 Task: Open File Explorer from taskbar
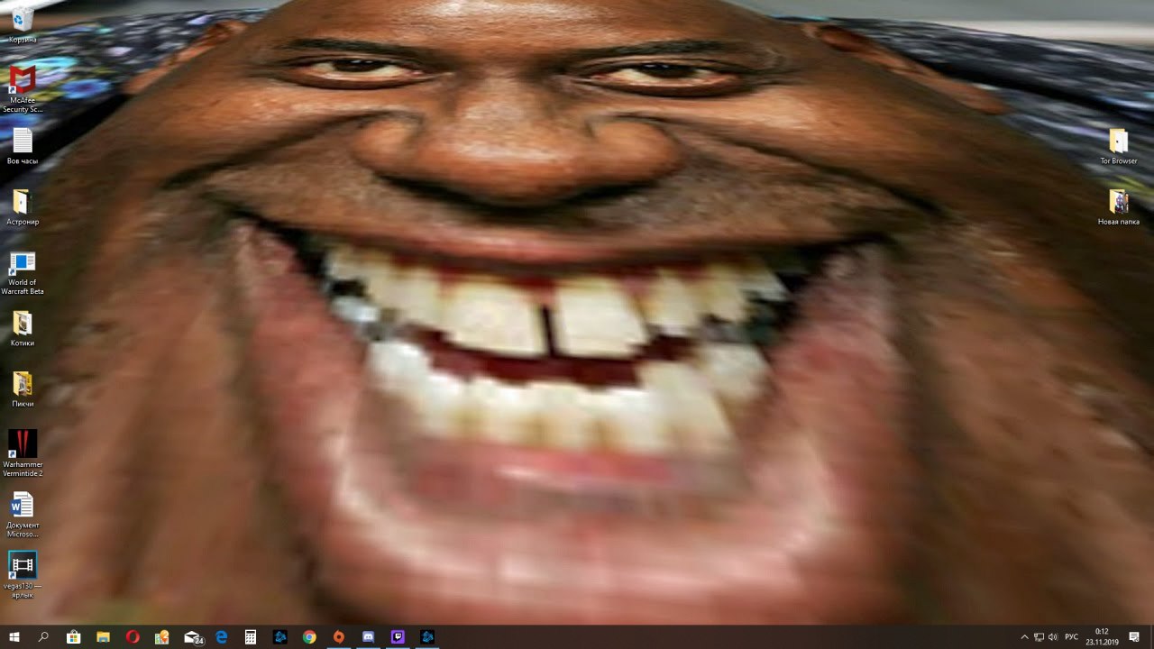pos(103,637)
